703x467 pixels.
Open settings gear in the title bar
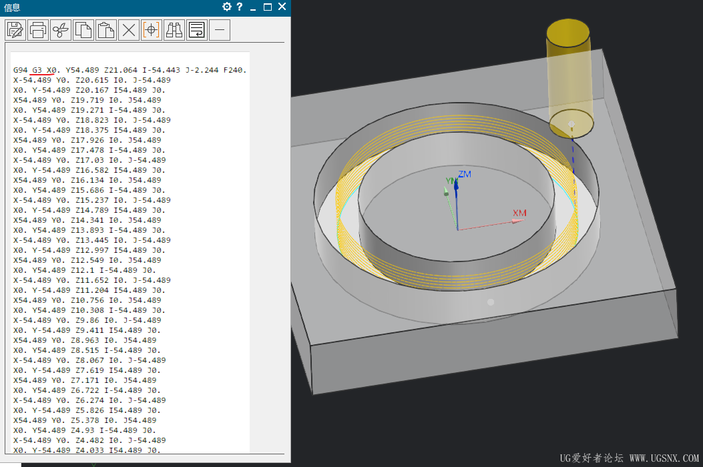(227, 7)
